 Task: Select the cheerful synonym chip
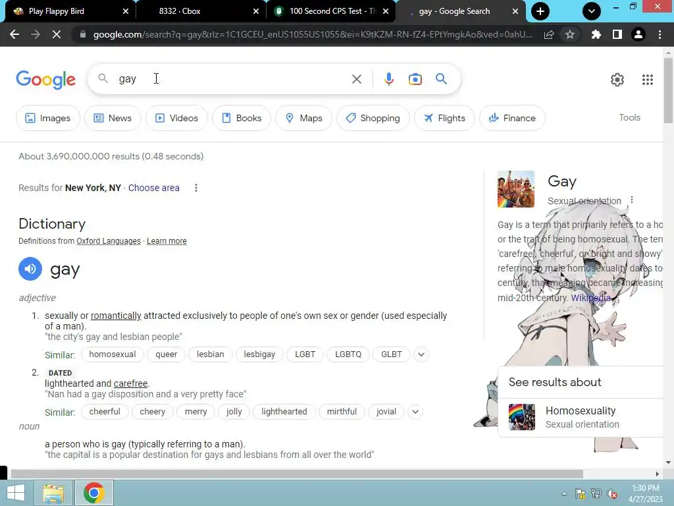pos(105,412)
